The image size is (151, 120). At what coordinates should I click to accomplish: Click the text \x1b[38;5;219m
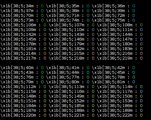pyautogui.click(x=115, y=58)
